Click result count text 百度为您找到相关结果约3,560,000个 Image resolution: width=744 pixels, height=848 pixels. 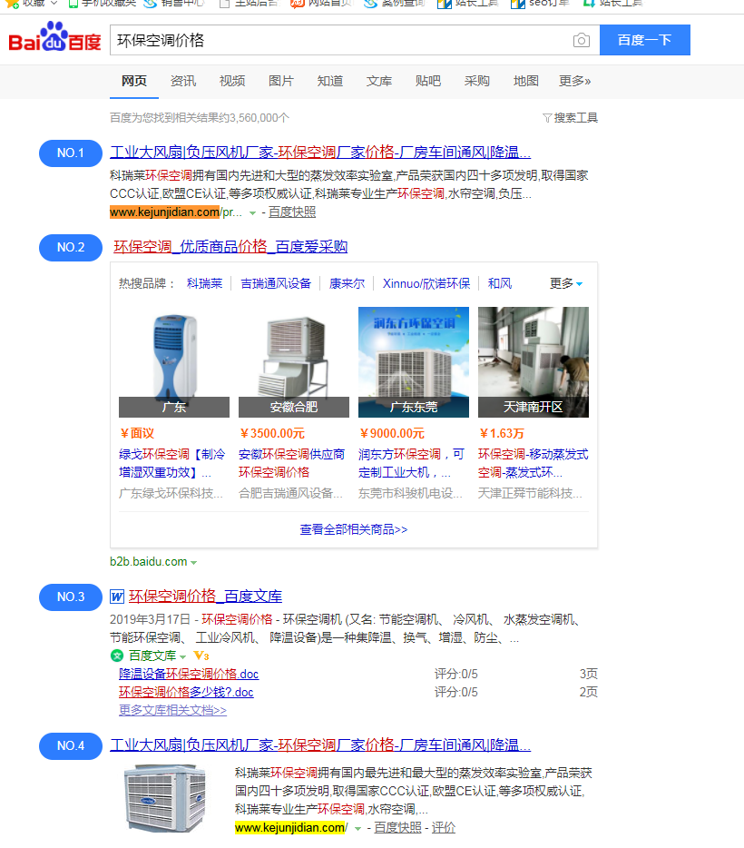(200, 118)
